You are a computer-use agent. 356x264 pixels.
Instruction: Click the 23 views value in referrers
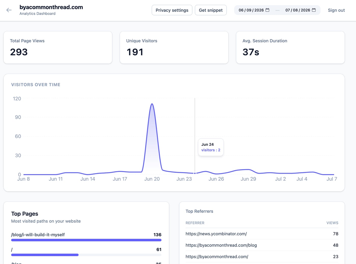click(336, 257)
